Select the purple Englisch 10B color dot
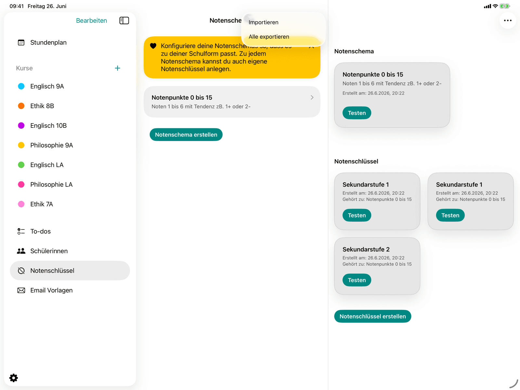 tap(21, 125)
